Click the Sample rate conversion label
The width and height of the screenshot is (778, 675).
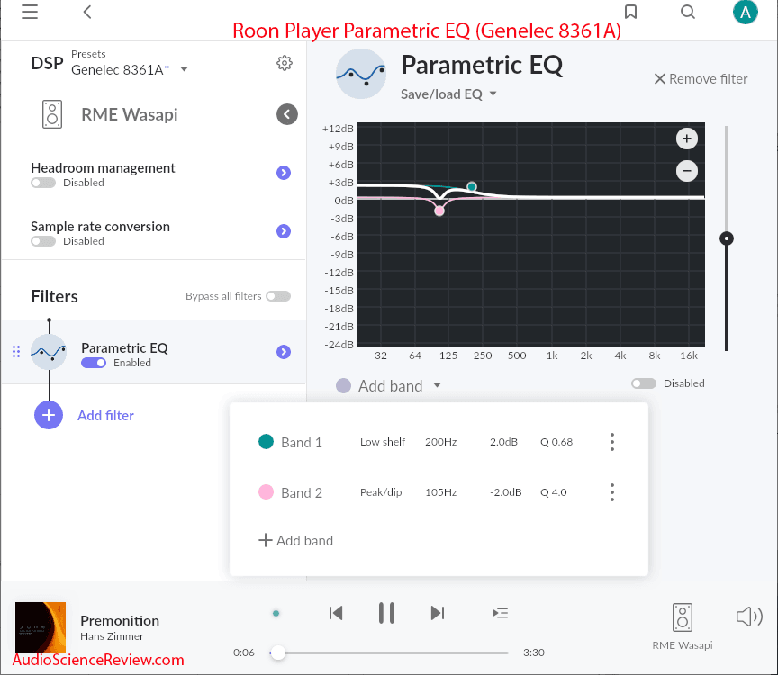coord(100,227)
